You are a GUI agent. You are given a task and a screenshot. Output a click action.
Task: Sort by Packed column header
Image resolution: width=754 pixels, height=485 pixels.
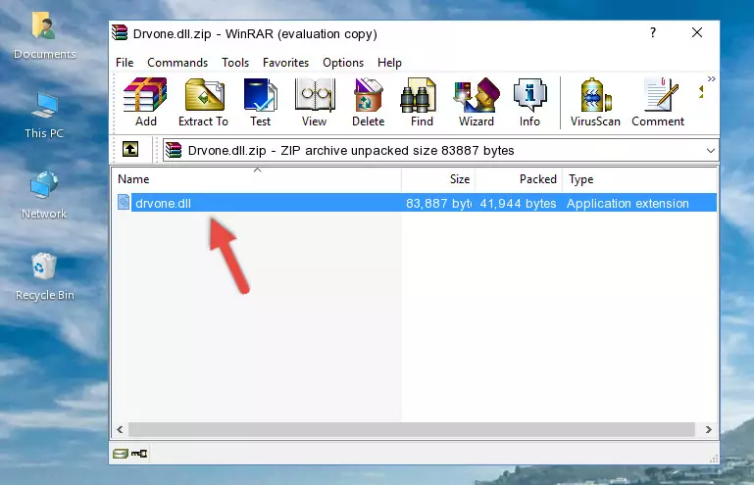tap(519, 179)
